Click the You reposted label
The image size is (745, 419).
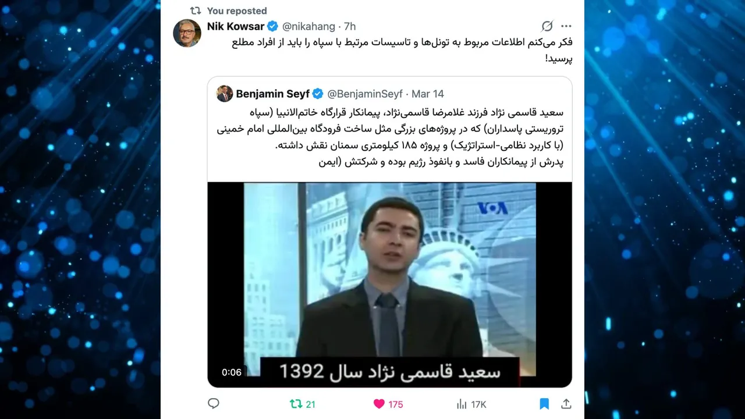point(237,10)
